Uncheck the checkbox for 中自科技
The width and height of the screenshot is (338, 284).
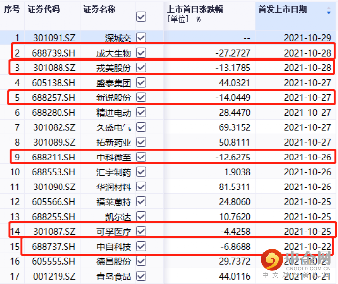pyautogui.click(x=141, y=246)
